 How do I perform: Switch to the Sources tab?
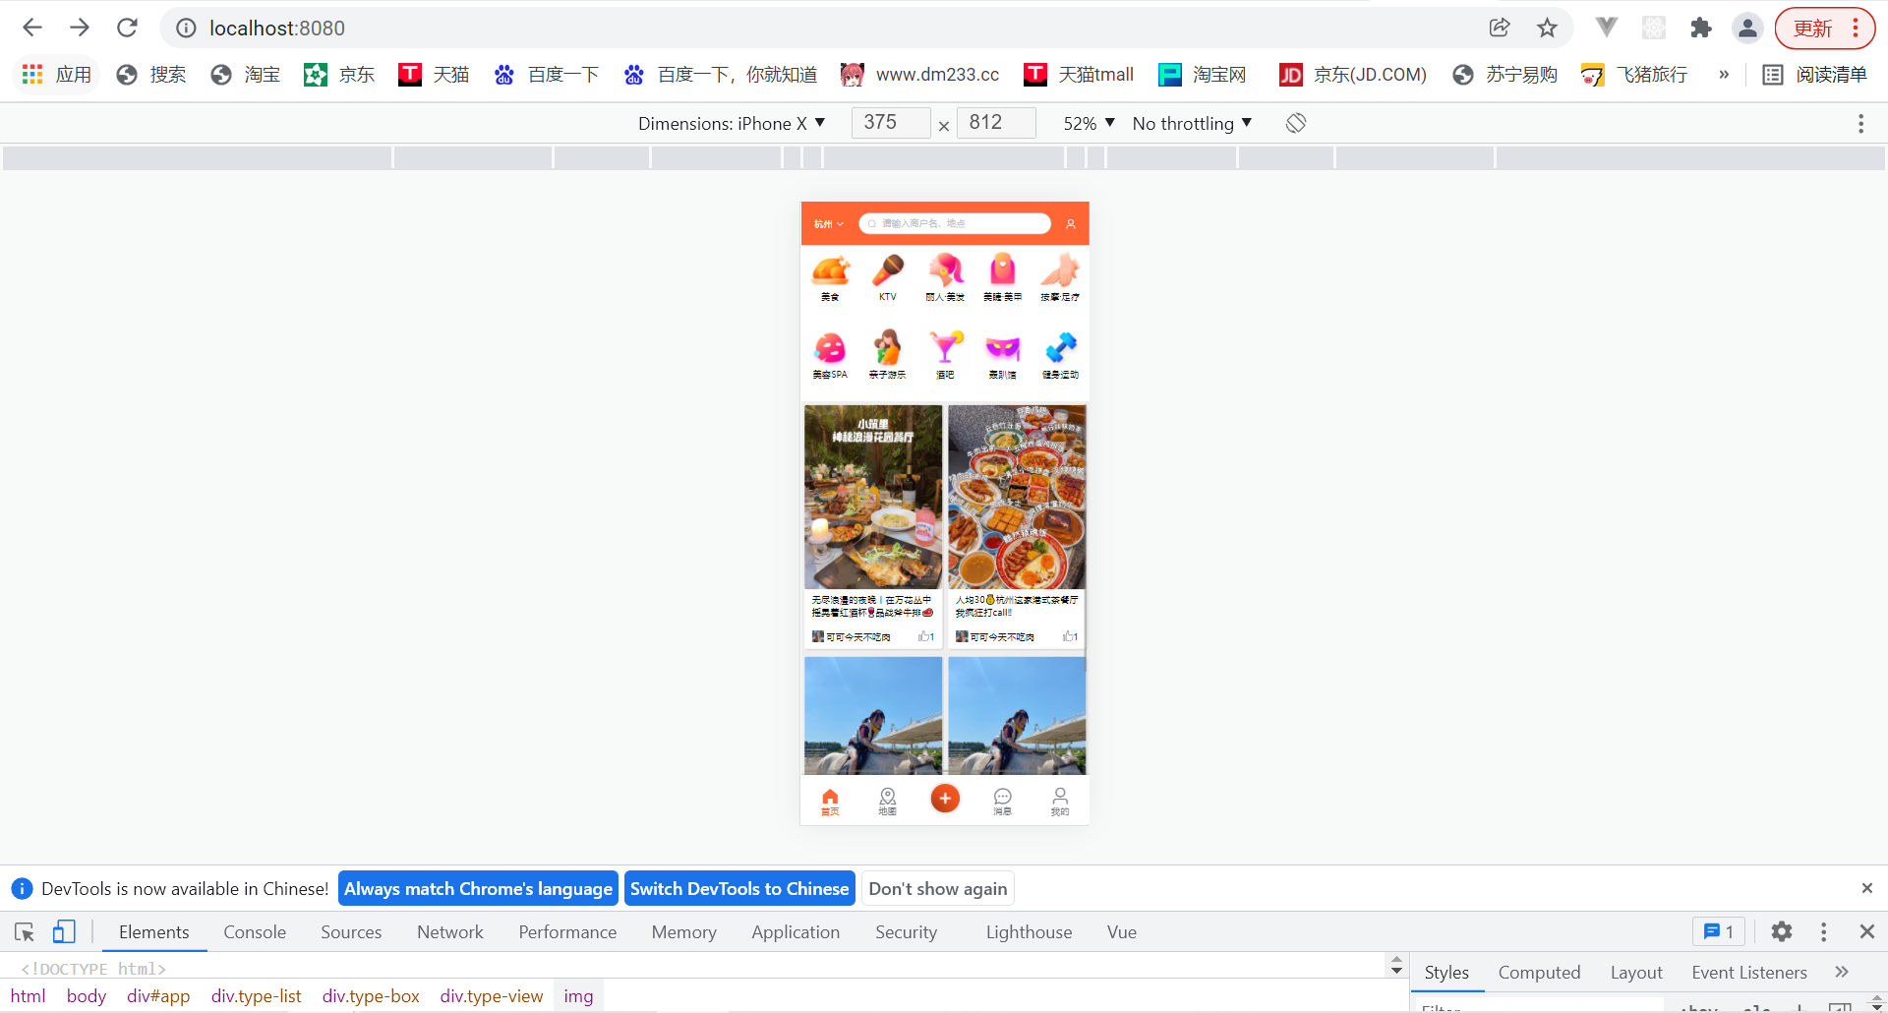[x=351, y=932]
